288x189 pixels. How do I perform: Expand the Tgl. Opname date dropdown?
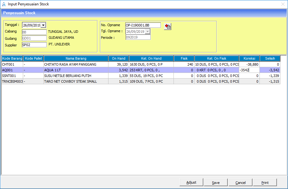coord(147,32)
